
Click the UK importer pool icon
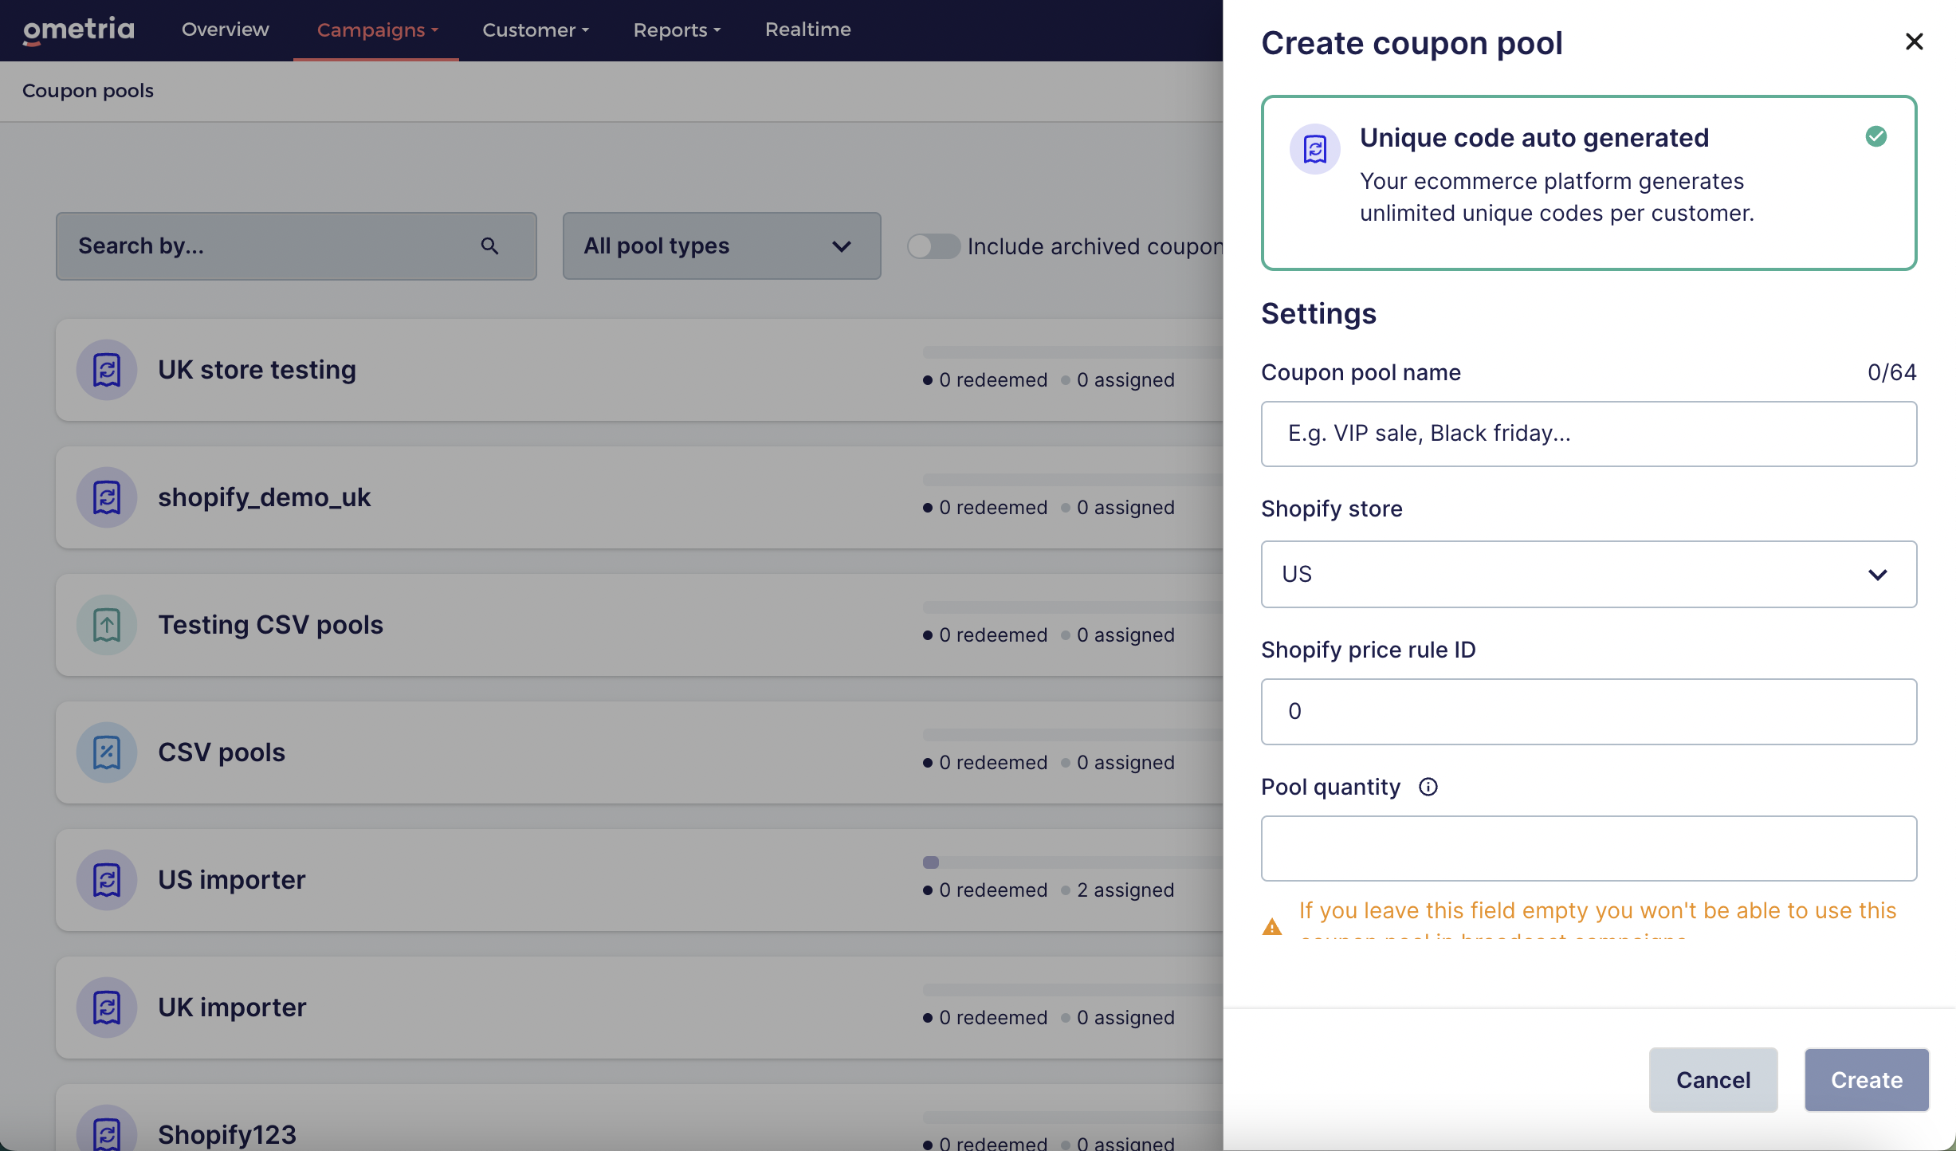107,1008
